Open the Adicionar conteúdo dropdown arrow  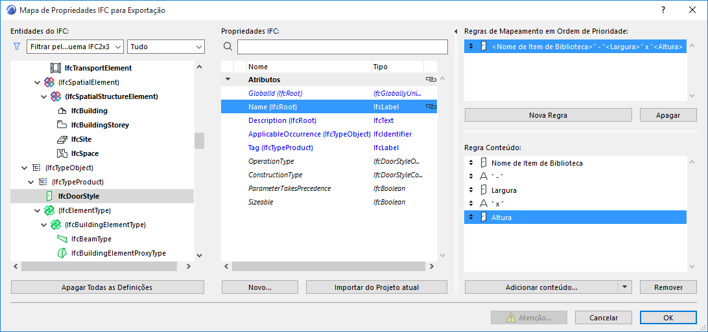pyautogui.click(x=625, y=287)
